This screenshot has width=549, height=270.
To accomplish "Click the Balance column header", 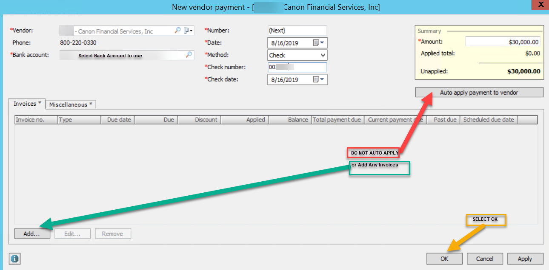I will click(x=290, y=120).
